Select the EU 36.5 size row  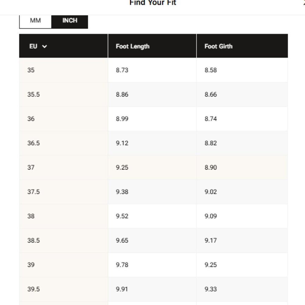153,143
